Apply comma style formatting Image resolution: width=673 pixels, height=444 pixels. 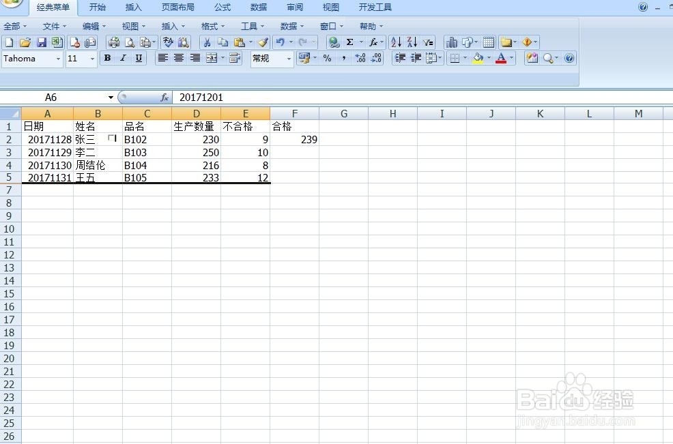pyautogui.click(x=344, y=58)
